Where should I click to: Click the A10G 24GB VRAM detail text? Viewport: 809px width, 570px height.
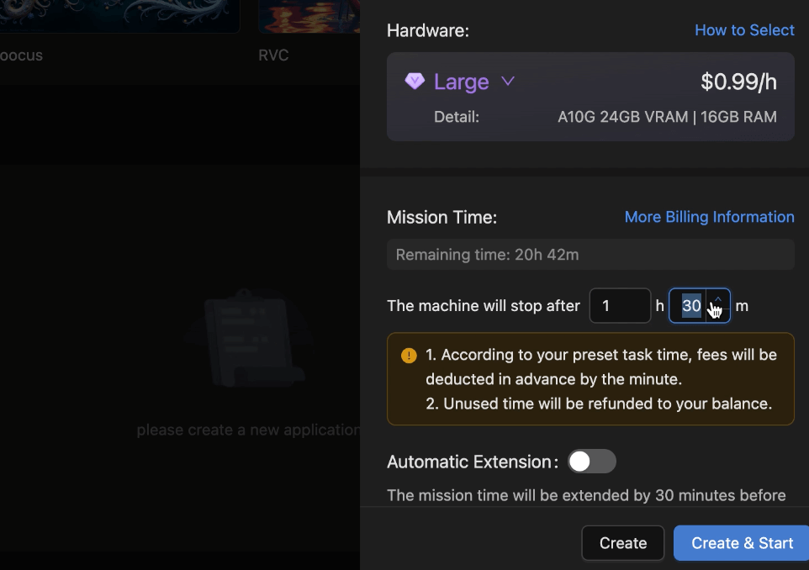623,117
